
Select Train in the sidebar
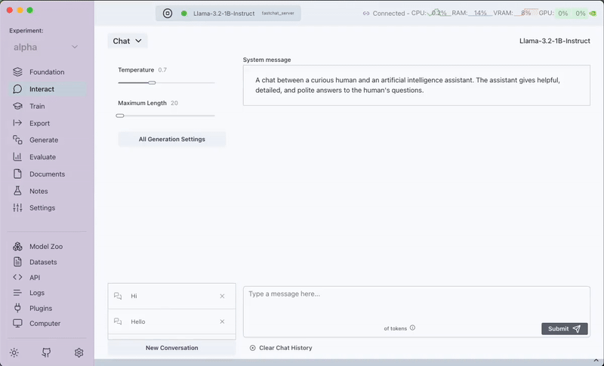point(37,106)
